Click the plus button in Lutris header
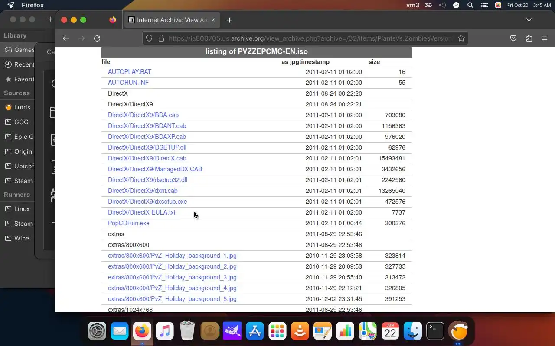Image resolution: width=555 pixels, height=346 pixels. 50,19
